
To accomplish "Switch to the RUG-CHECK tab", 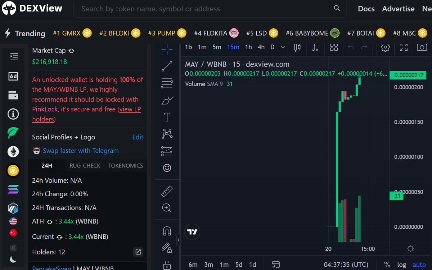I will 85,166.
